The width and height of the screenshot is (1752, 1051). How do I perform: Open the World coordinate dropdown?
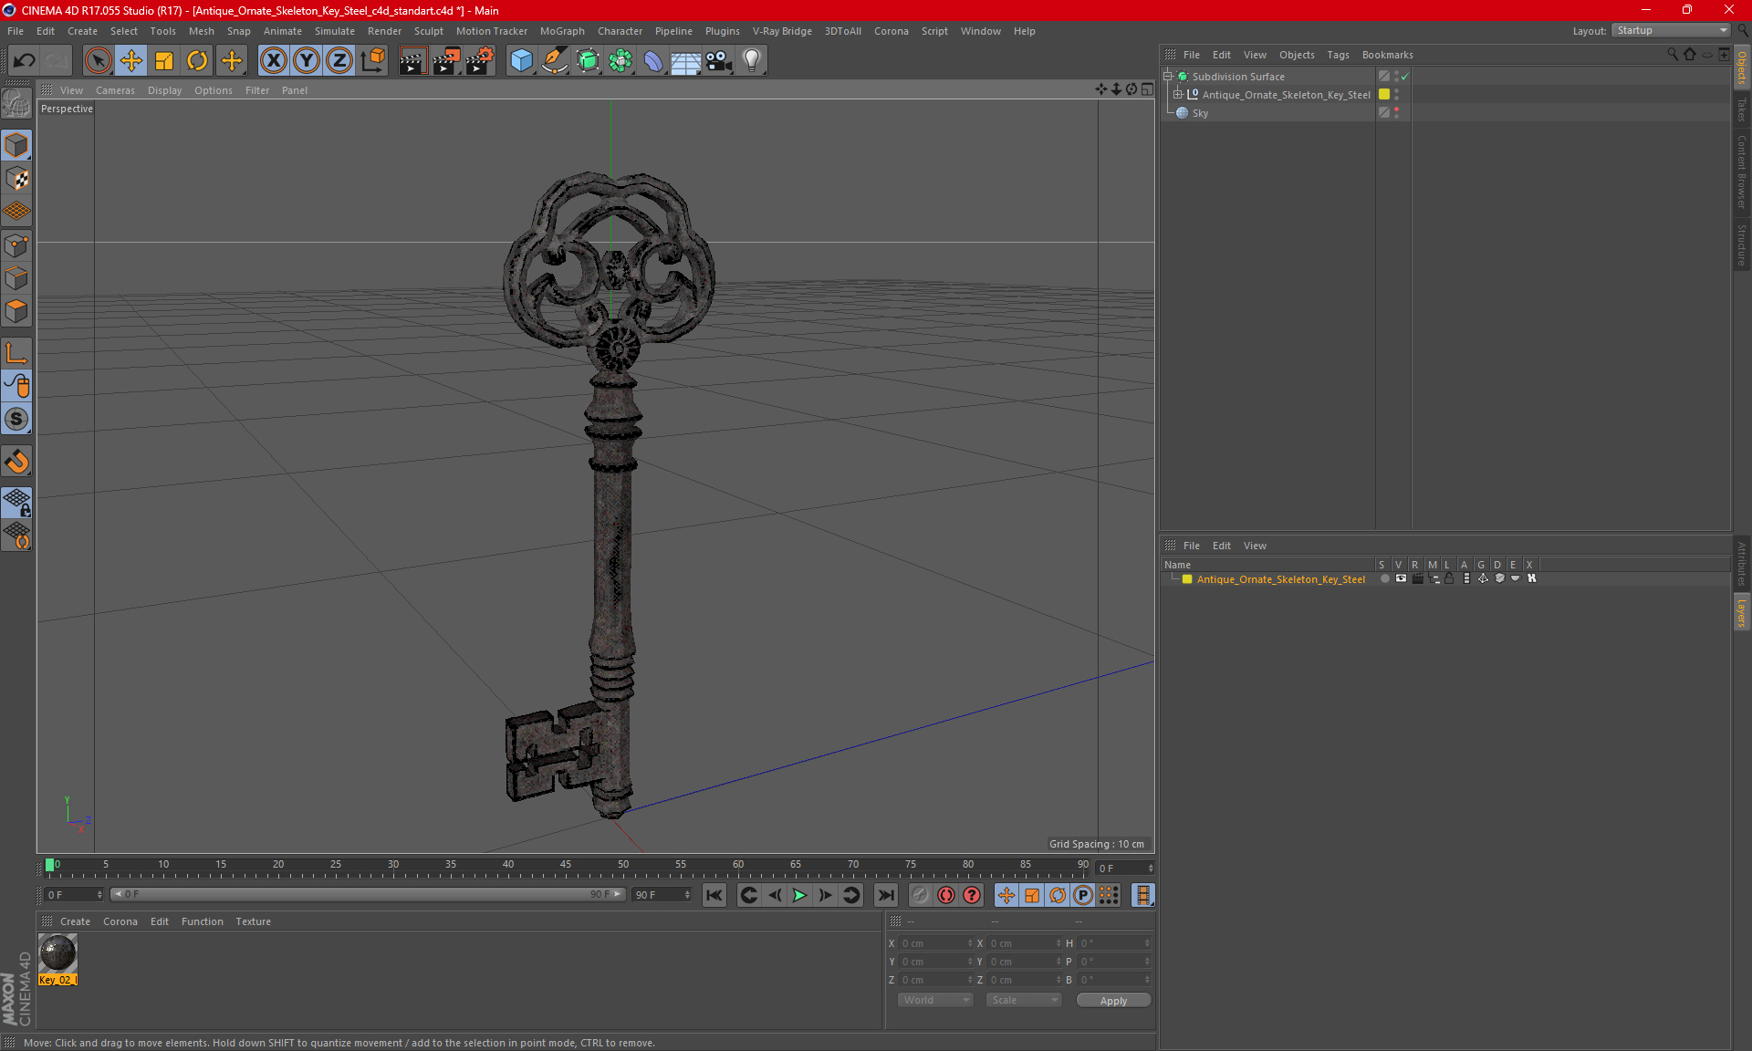[x=935, y=1000]
